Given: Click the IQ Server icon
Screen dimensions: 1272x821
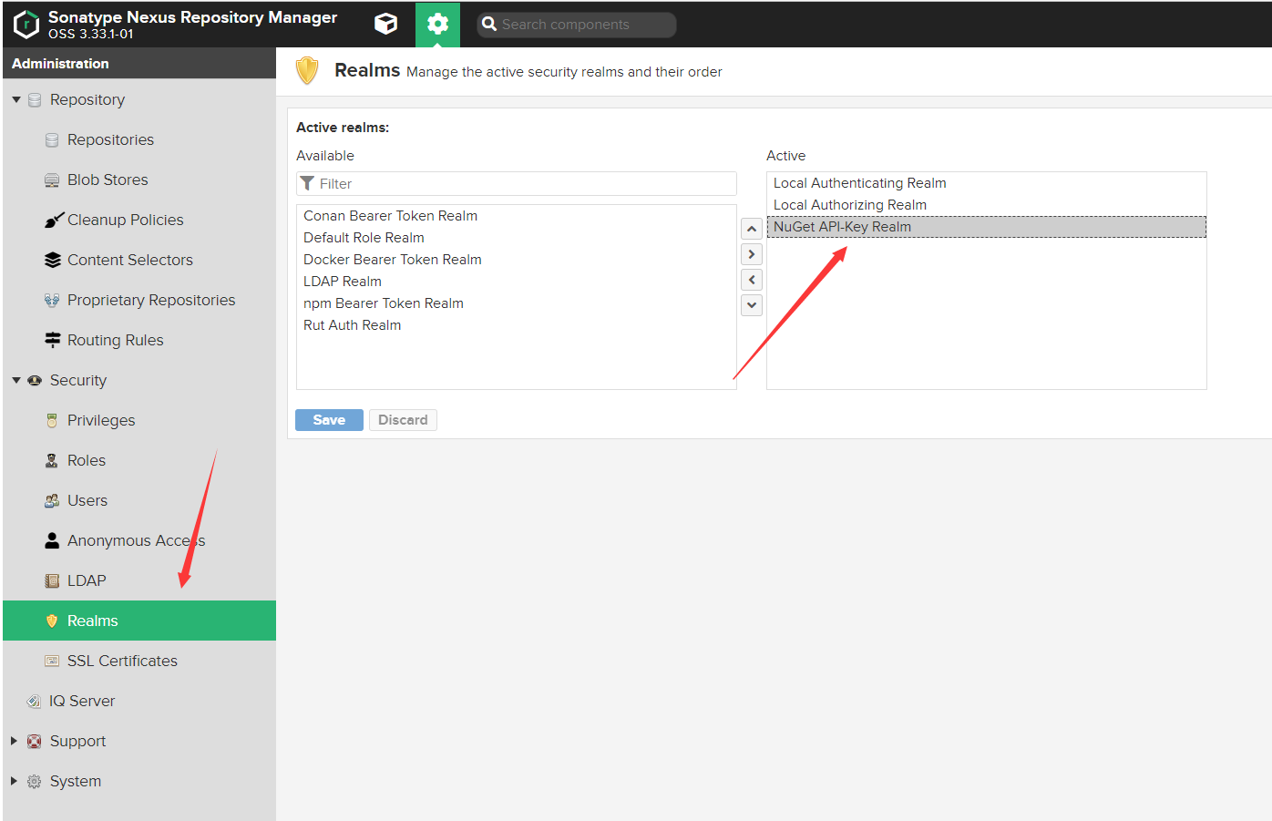Looking at the screenshot, I should pos(34,702).
